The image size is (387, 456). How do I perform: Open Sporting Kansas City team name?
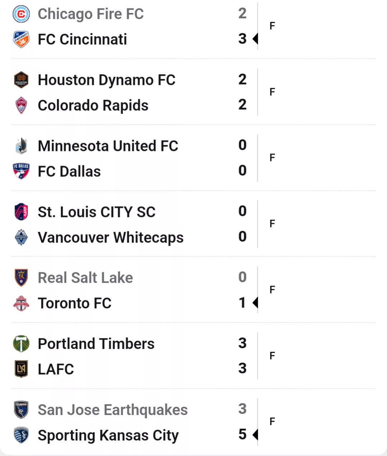[x=108, y=436]
